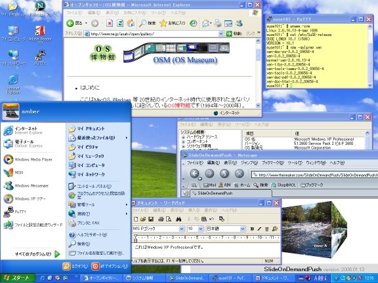Click the Log Off button in Start menu
This screenshot has height=283, width=378.
75,266
